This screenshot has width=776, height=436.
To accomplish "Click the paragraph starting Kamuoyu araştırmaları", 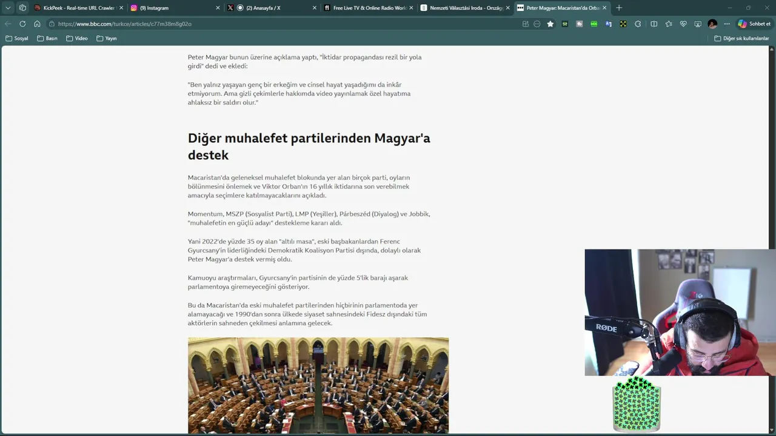I will (298, 282).
